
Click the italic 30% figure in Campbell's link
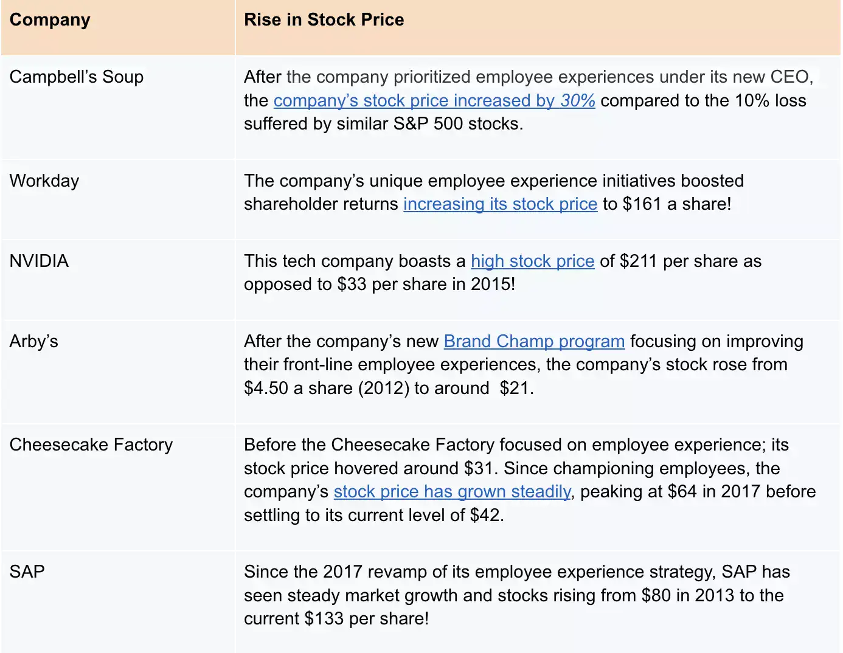pos(578,100)
